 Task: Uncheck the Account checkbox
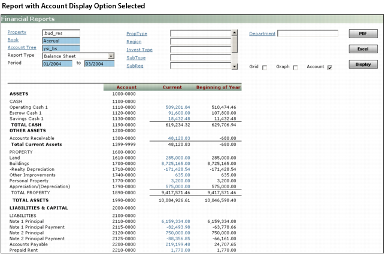[329, 68]
